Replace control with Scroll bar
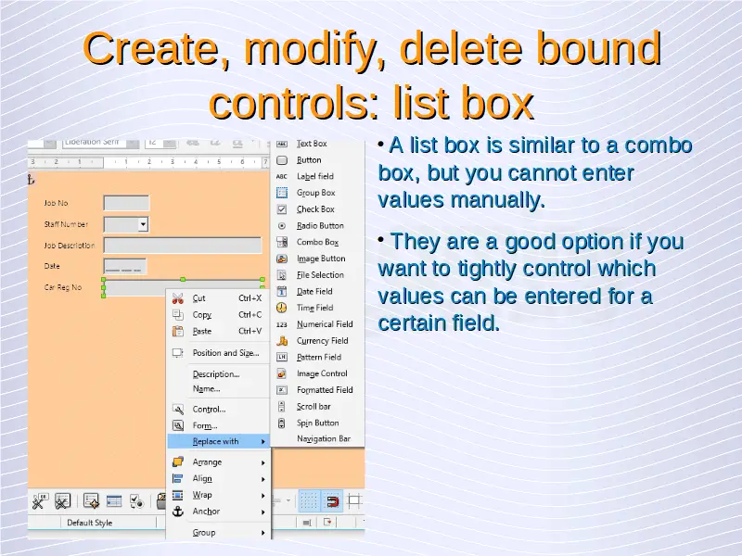This screenshot has width=742, height=556. tap(317, 407)
